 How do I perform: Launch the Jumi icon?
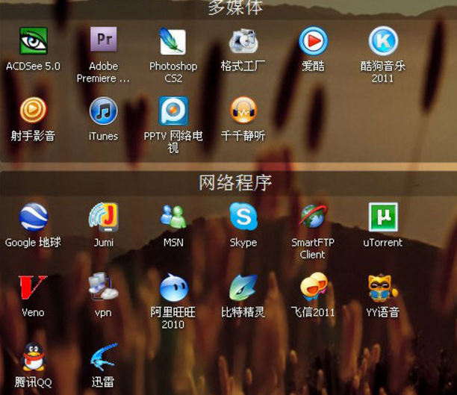click(104, 217)
